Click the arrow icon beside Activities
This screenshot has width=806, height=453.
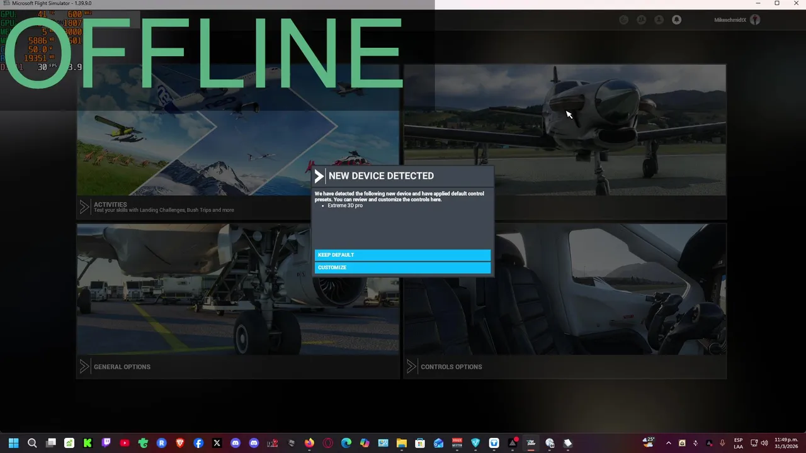pos(84,207)
